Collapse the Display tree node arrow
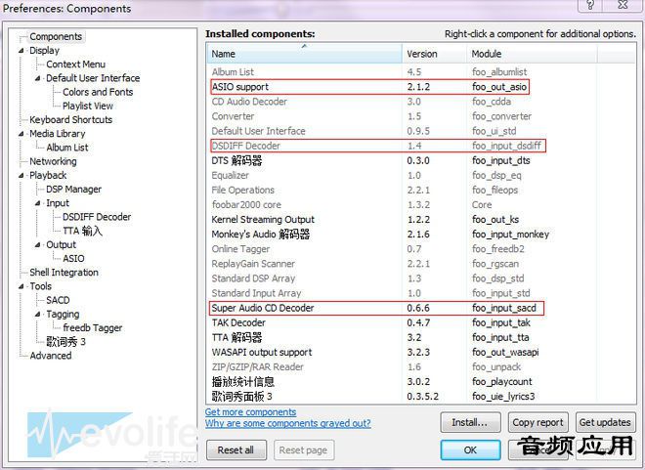The width and height of the screenshot is (645, 470). (21, 51)
